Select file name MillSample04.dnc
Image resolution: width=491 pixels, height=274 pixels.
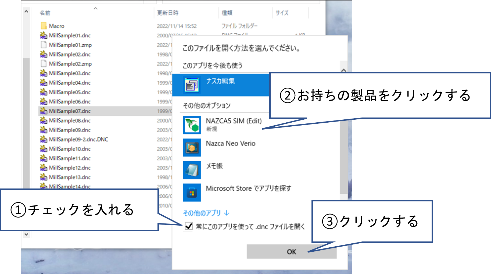70,83
